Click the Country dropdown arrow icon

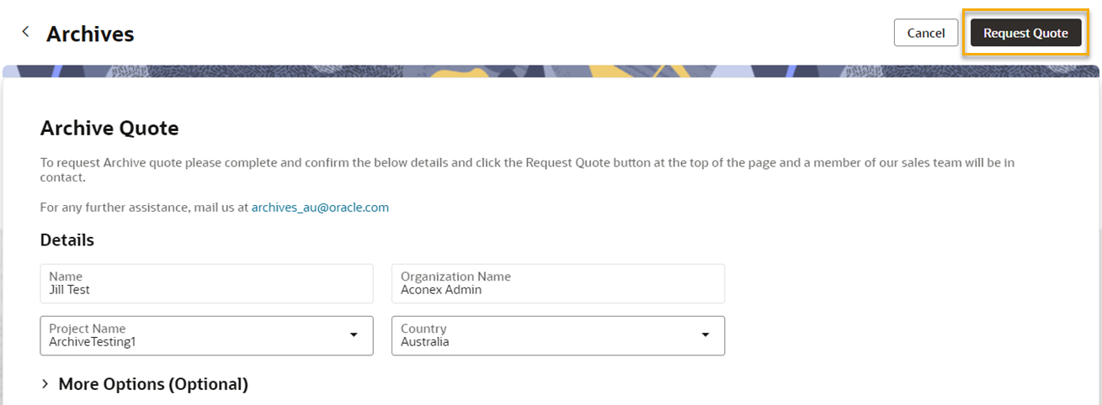pyautogui.click(x=705, y=335)
